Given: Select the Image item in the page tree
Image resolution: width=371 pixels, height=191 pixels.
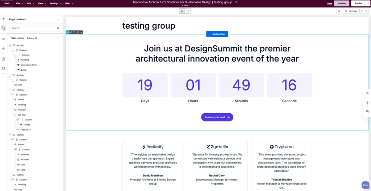Looking at the screenshot, I should point(26,124).
